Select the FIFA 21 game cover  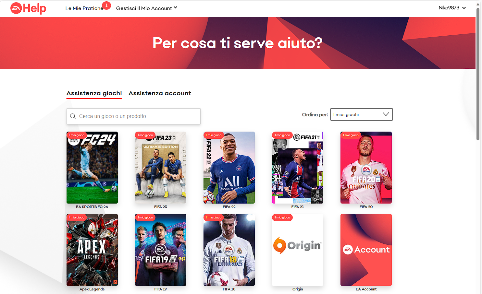298,168
